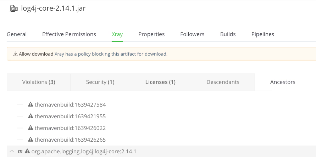This screenshot has height=159, width=316.
Task: Click warning icon beside themavenbuild:1639427584
Action: coord(31,104)
